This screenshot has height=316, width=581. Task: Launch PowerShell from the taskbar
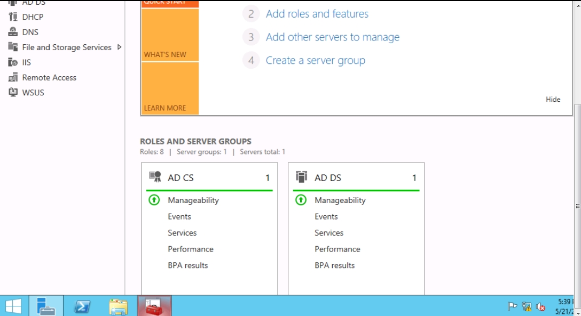82,306
